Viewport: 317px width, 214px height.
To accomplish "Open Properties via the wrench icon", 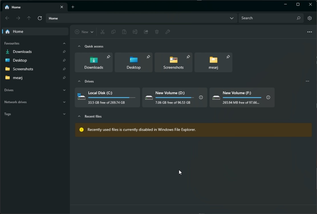I will [168, 32].
